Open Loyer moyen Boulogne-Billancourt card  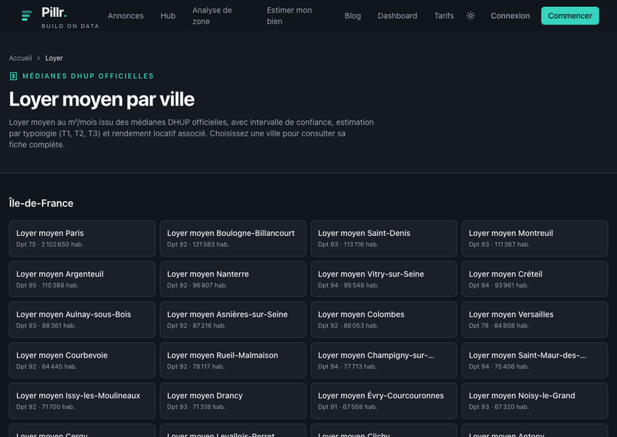tap(233, 238)
